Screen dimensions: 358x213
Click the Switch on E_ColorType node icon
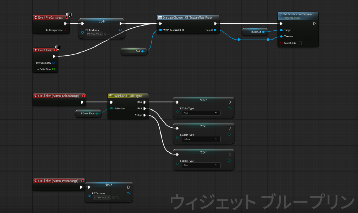coord(111,96)
